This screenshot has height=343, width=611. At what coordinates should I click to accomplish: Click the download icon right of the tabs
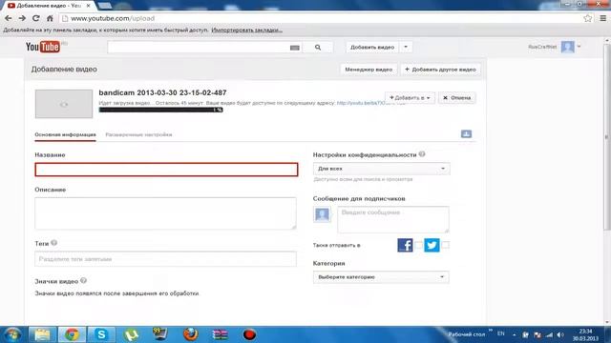(467, 133)
